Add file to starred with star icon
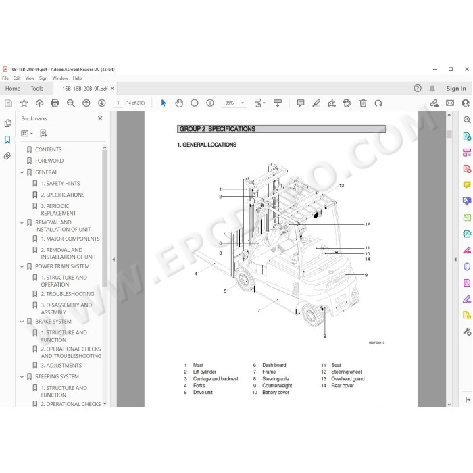 click(x=24, y=103)
